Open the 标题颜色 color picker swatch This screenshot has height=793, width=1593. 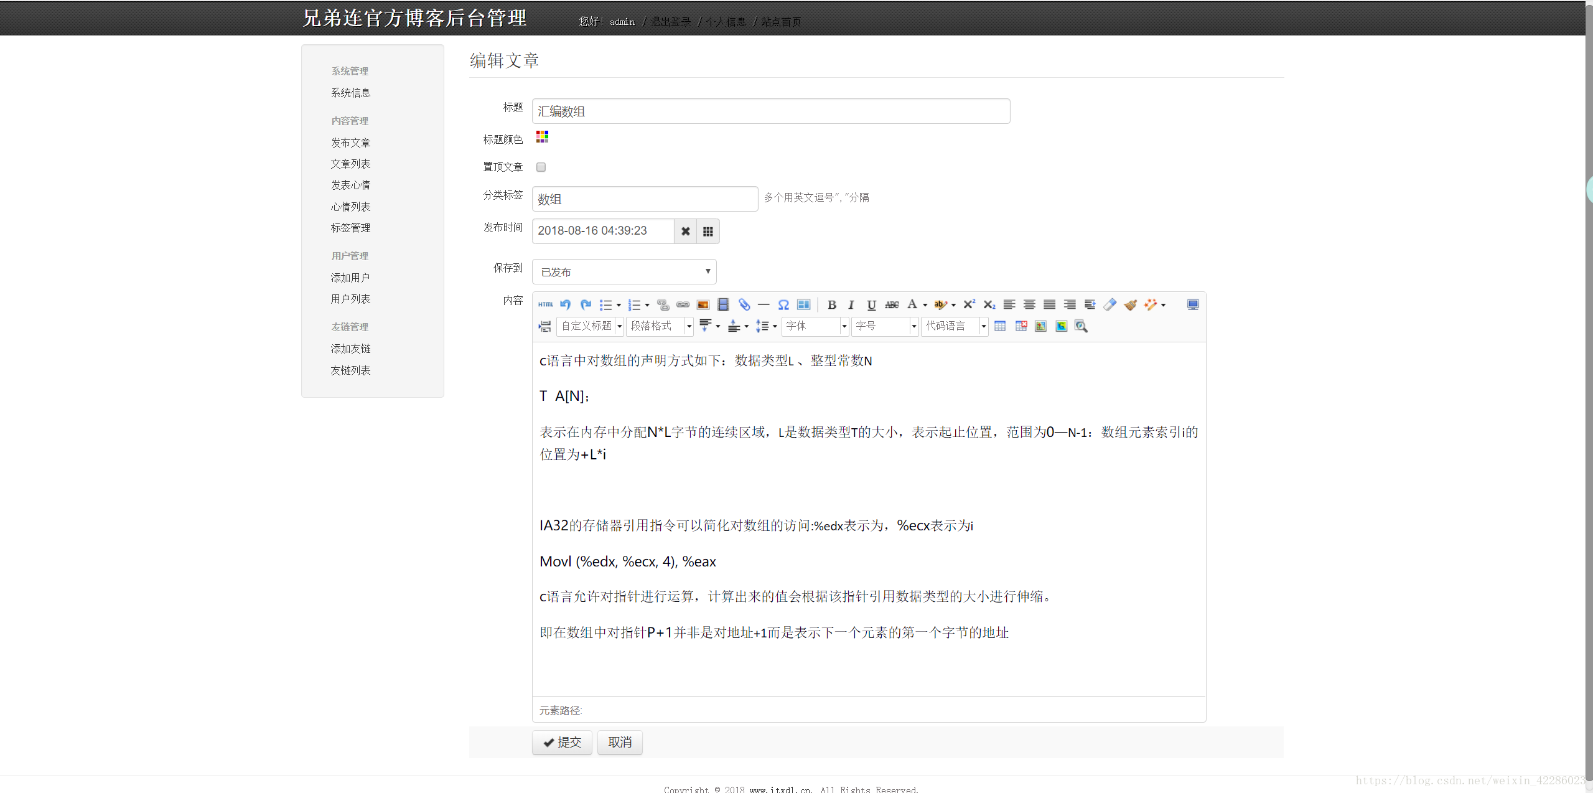click(542, 137)
